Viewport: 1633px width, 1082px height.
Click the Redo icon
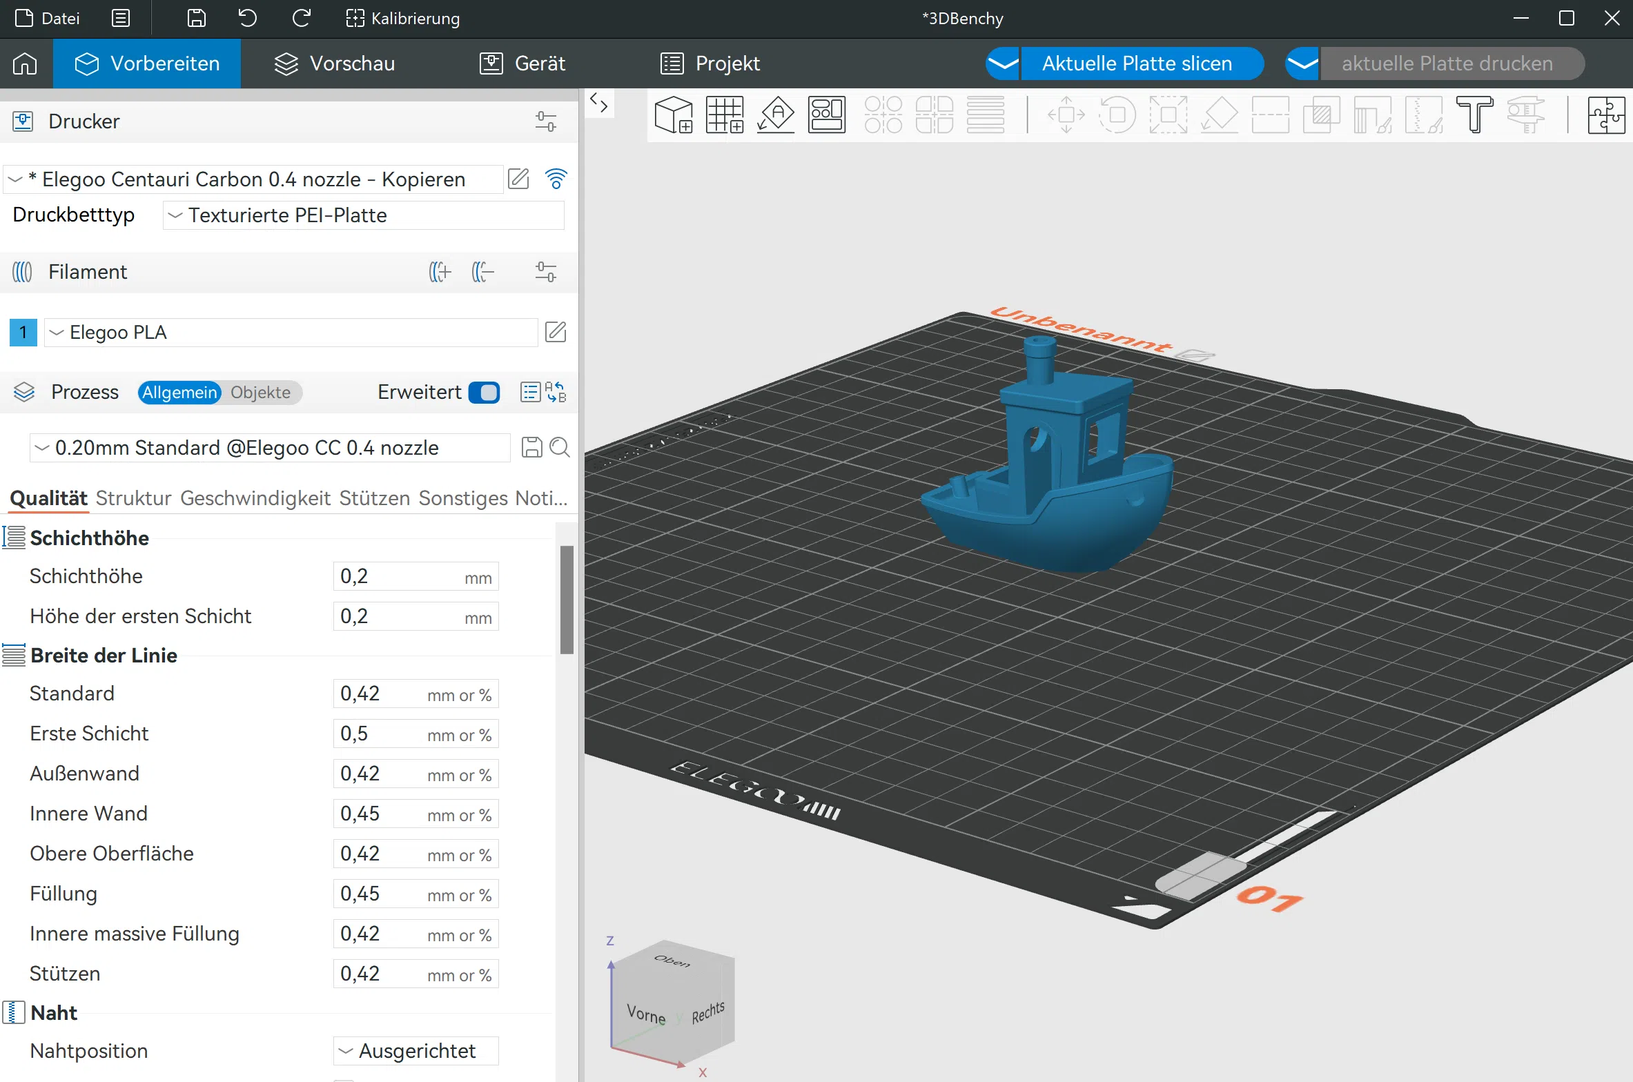click(x=302, y=18)
